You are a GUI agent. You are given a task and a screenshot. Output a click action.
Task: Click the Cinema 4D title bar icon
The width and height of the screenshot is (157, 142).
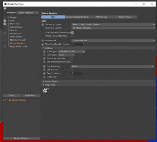pyautogui.click(x=5, y=4)
